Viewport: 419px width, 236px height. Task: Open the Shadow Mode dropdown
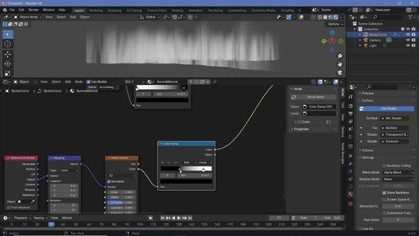tap(398, 179)
